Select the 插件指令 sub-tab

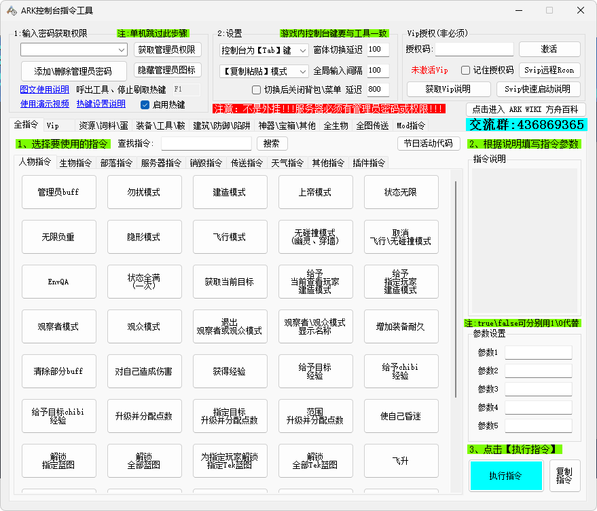tap(369, 163)
